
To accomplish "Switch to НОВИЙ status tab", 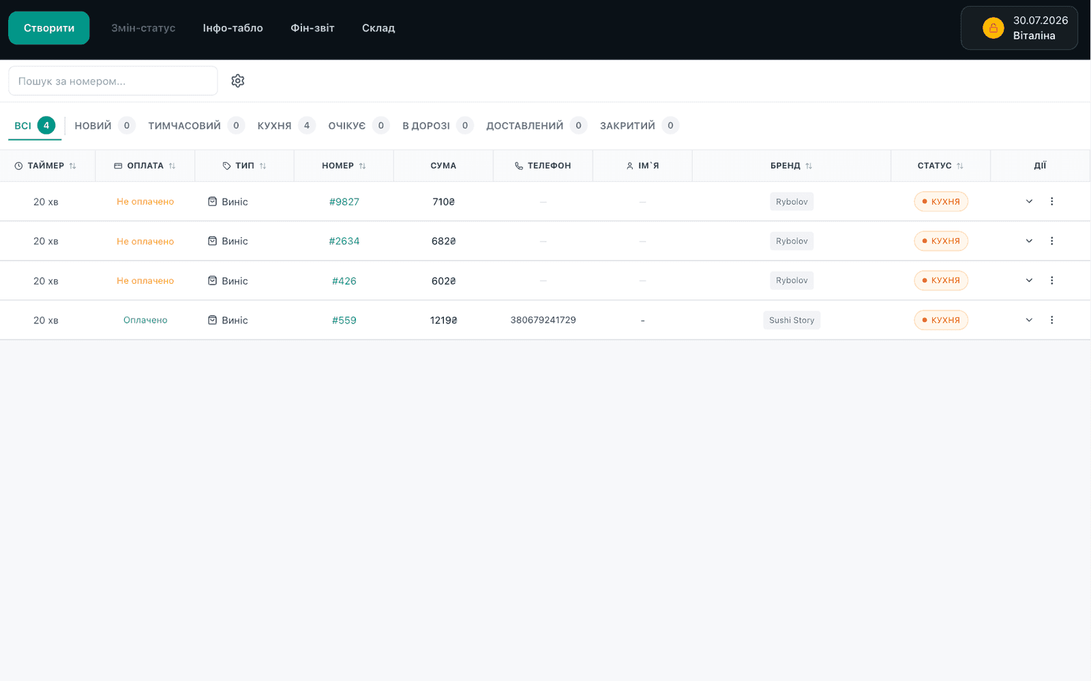I will click(x=104, y=126).
